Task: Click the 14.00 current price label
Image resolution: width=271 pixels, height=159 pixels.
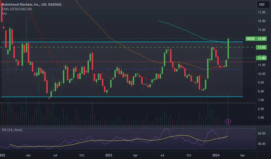Action: pyautogui.click(x=261, y=39)
